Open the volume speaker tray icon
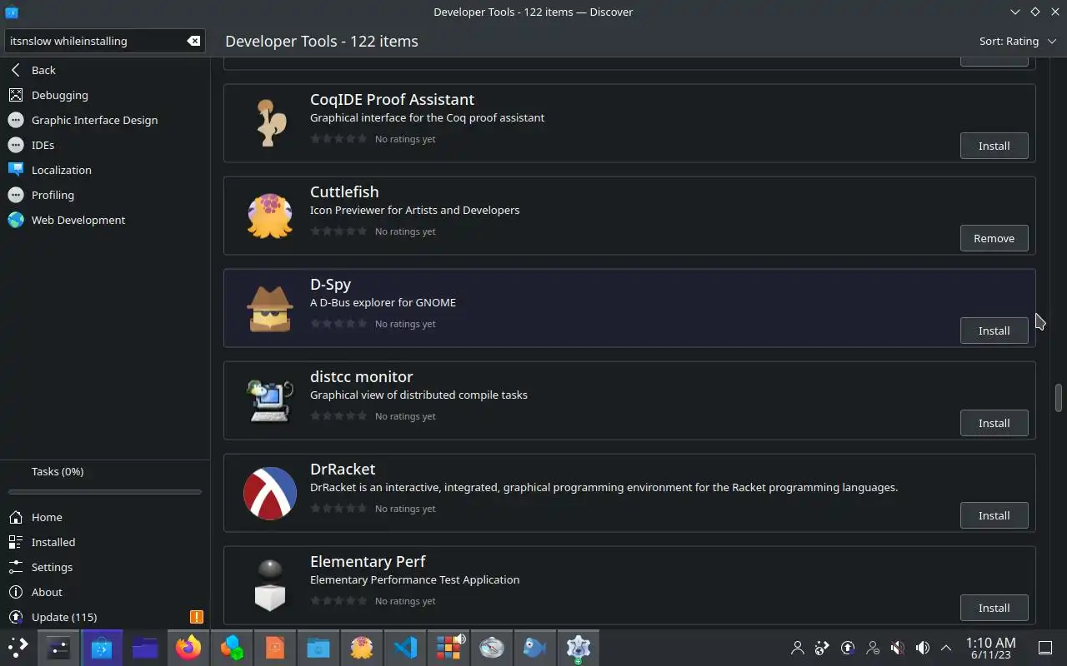The width and height of the screenshot is (1067, 666). point(922,647)
